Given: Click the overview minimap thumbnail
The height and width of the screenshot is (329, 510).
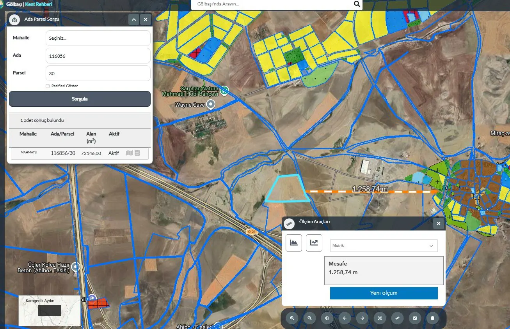Looking at the screenshot, I should pyautogui.click(x=49, y=310).
